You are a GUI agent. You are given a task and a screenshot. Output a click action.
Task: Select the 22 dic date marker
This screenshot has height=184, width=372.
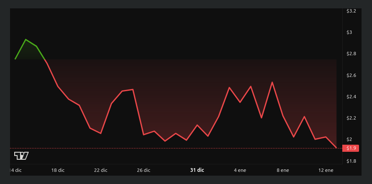[x=100, y=170]
